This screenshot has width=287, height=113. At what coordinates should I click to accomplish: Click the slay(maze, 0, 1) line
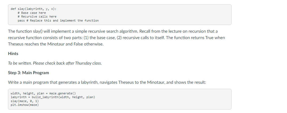[x=25, y=101]
